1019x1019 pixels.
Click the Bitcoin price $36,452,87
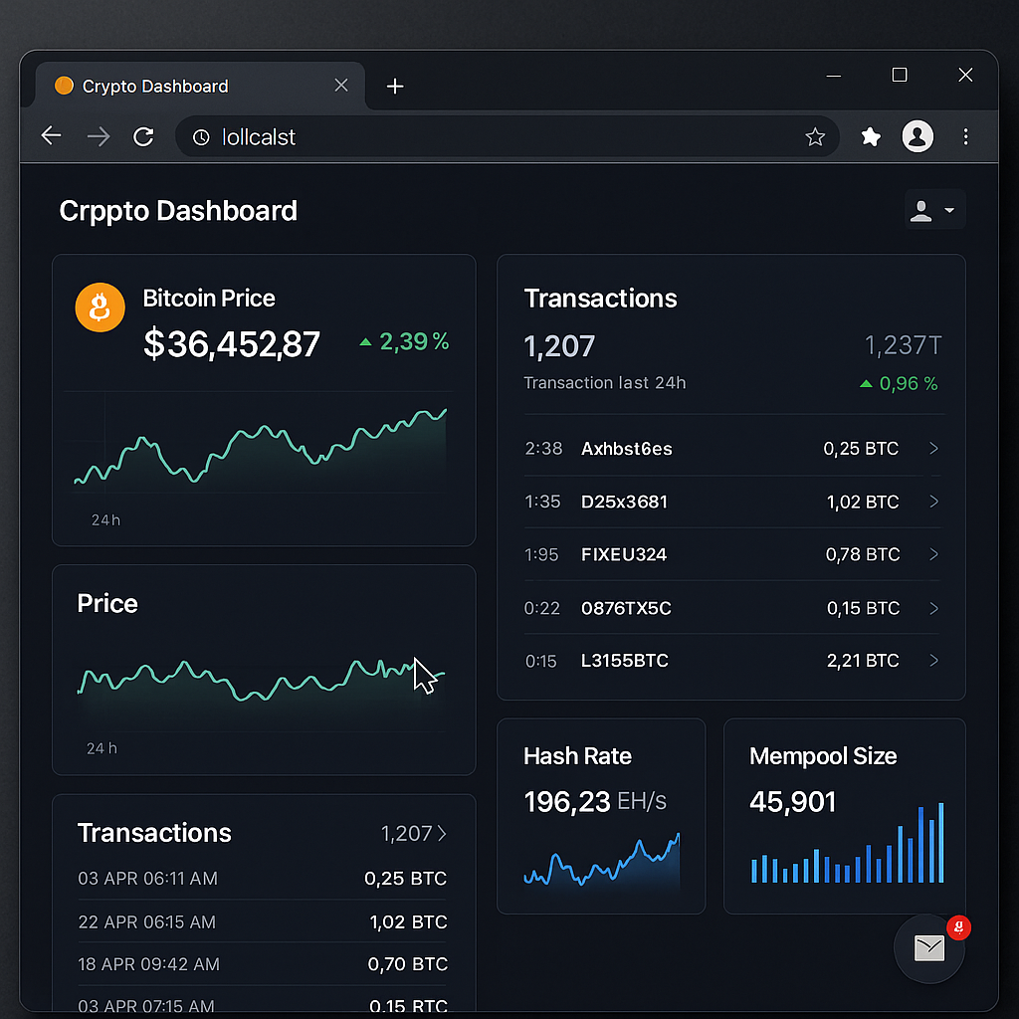pyautogui.click(x=231, y=343)
